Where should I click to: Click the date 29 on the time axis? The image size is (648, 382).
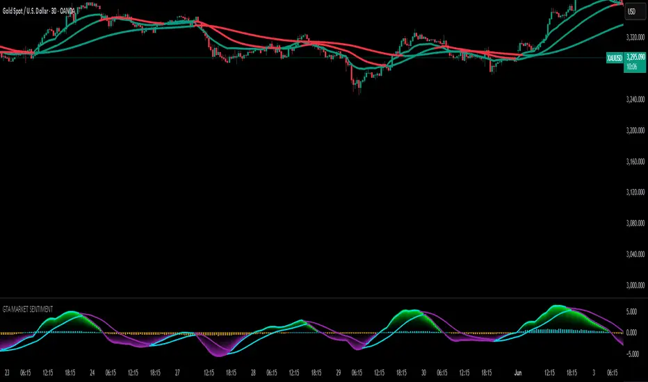click(x=339, y=373)
